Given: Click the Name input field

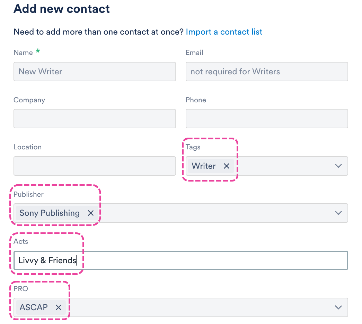Looking at the screenshot, I should 95,72.
